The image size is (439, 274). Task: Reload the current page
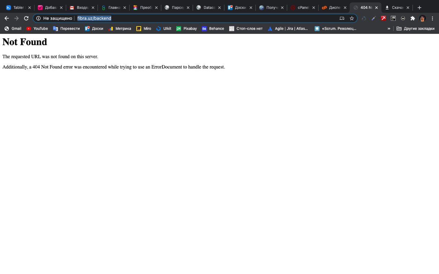[26, 18]
